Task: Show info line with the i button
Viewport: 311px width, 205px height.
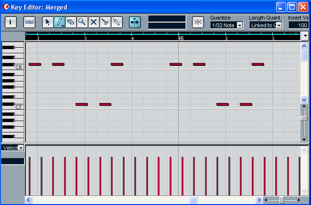Action: [10, 22]
